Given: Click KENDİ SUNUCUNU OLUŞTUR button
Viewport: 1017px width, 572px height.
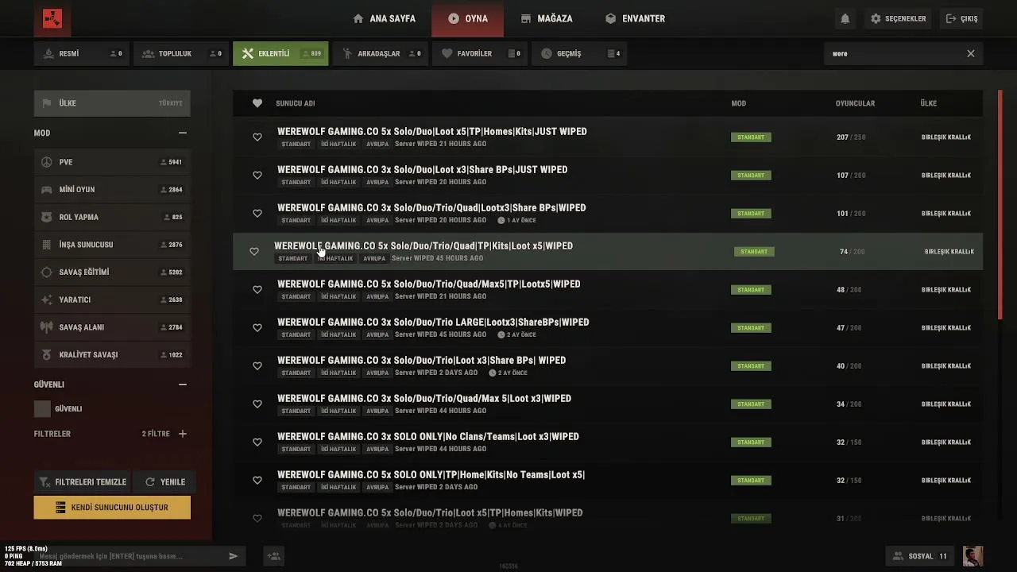Looking at the screenshot, I should (112, 508).
